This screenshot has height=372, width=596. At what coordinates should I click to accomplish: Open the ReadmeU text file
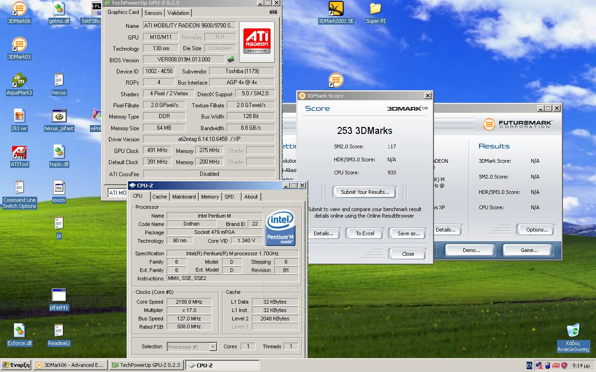[59, 335]
